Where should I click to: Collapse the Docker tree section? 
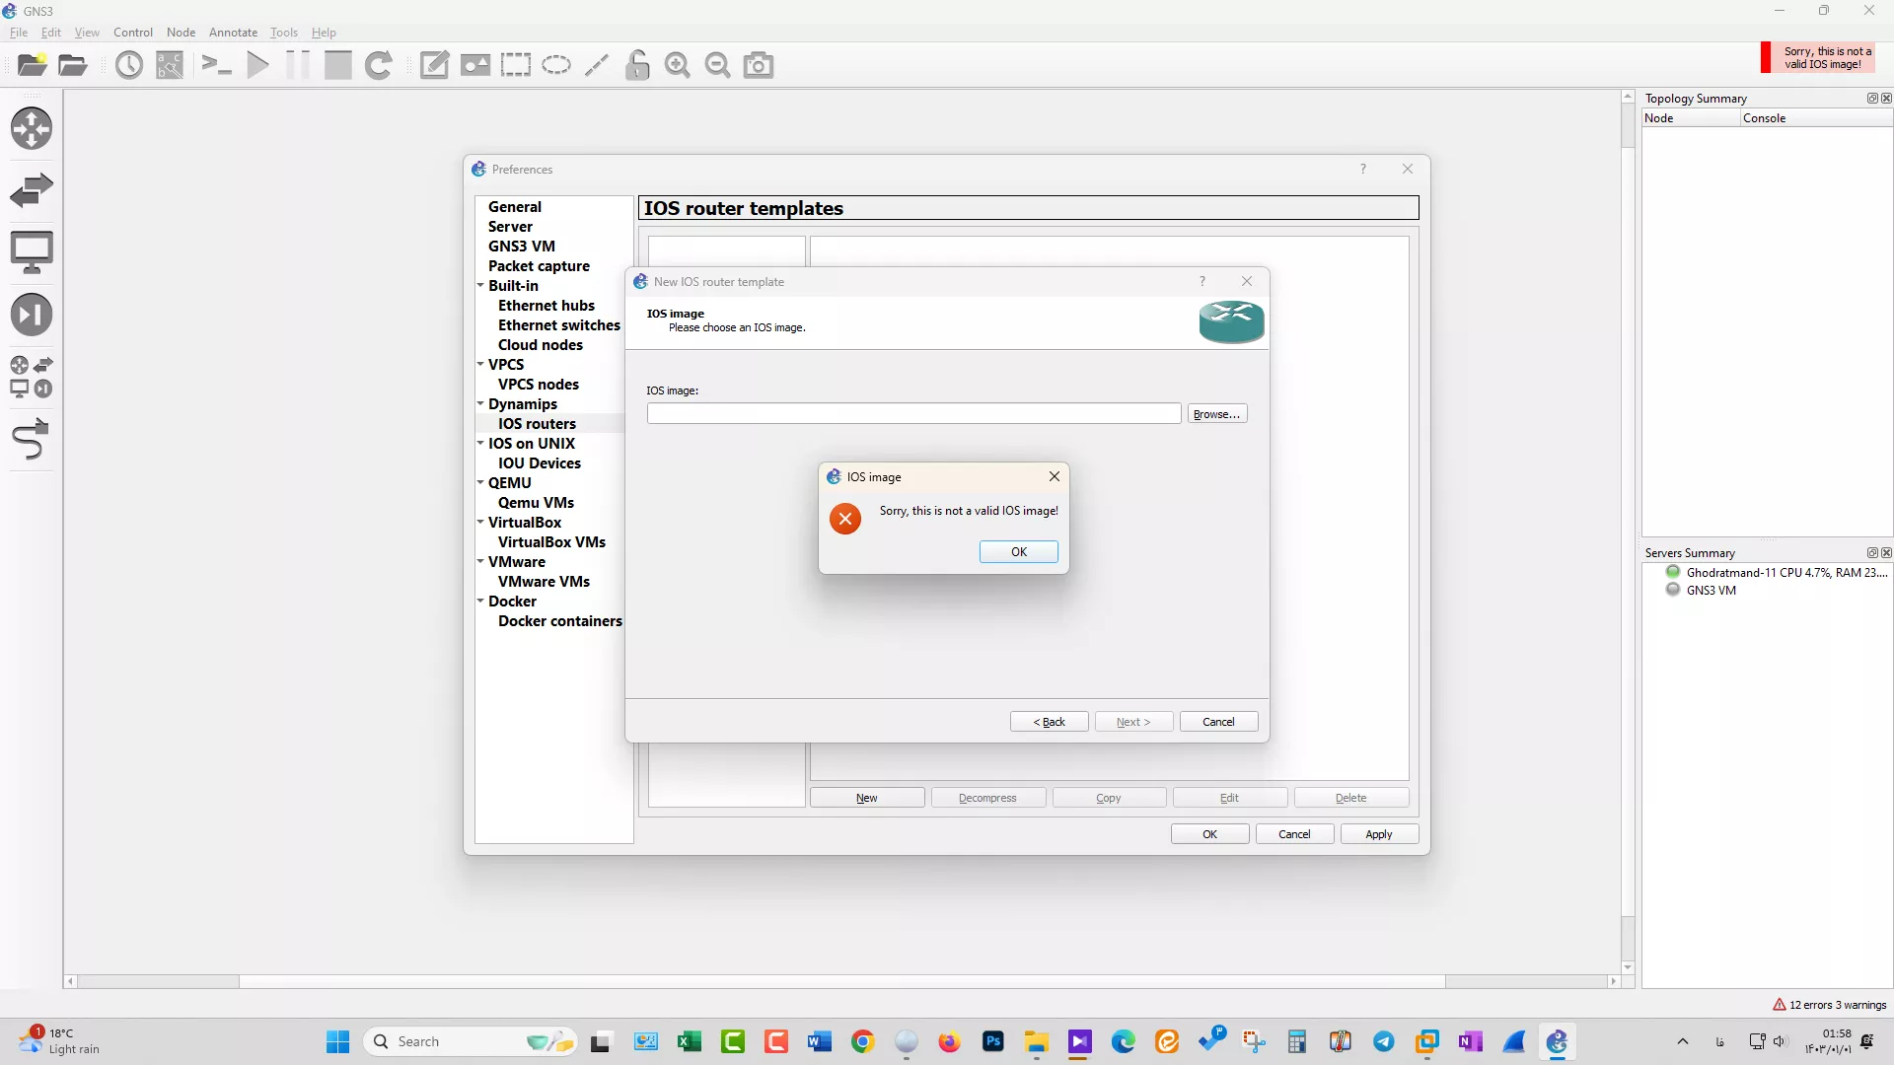[480, 602]
